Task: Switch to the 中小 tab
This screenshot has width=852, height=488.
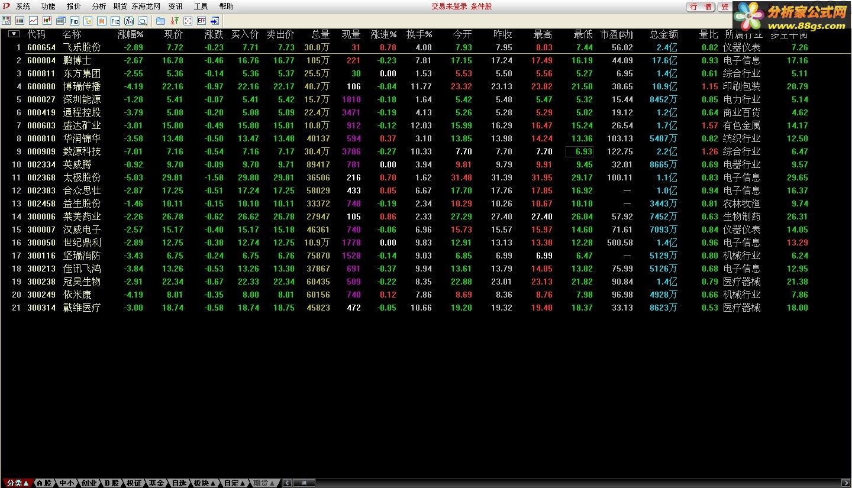Action: coord(67,483)
